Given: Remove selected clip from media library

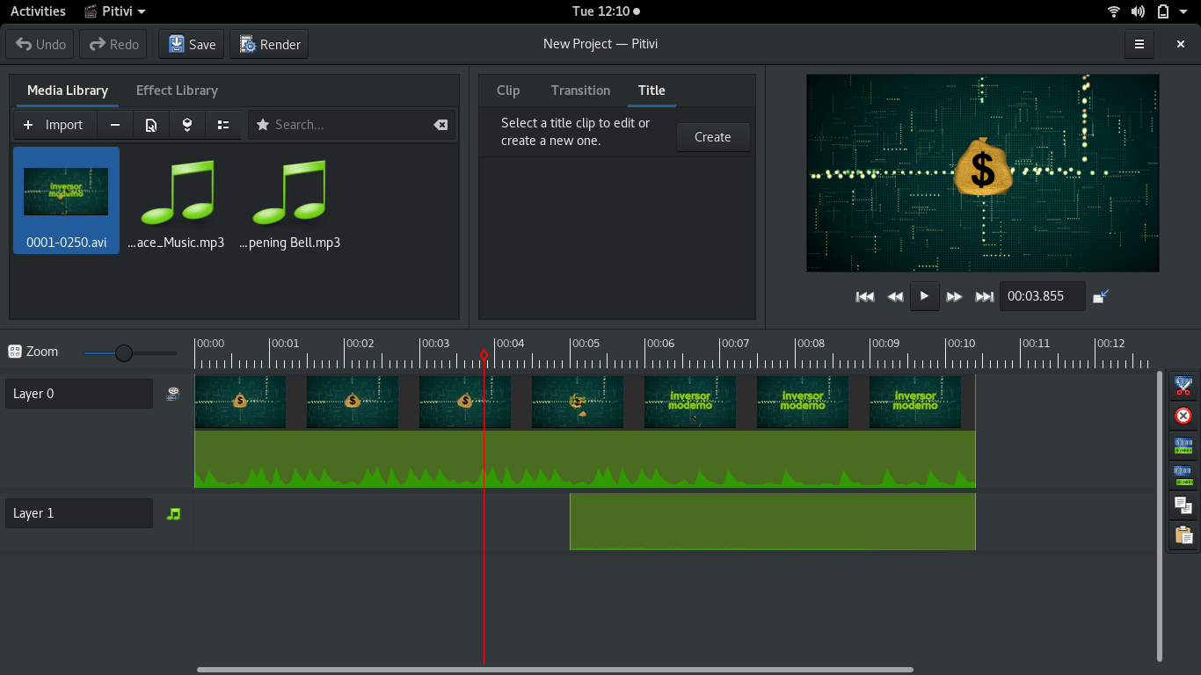Looking at the screenshot, I should [115, 125].
